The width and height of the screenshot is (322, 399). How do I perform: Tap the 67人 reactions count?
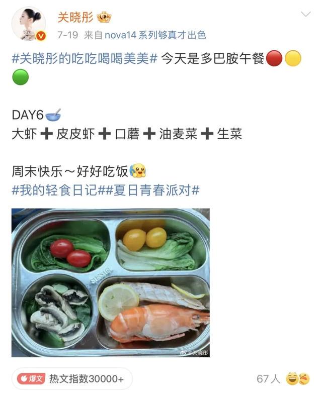268,379
